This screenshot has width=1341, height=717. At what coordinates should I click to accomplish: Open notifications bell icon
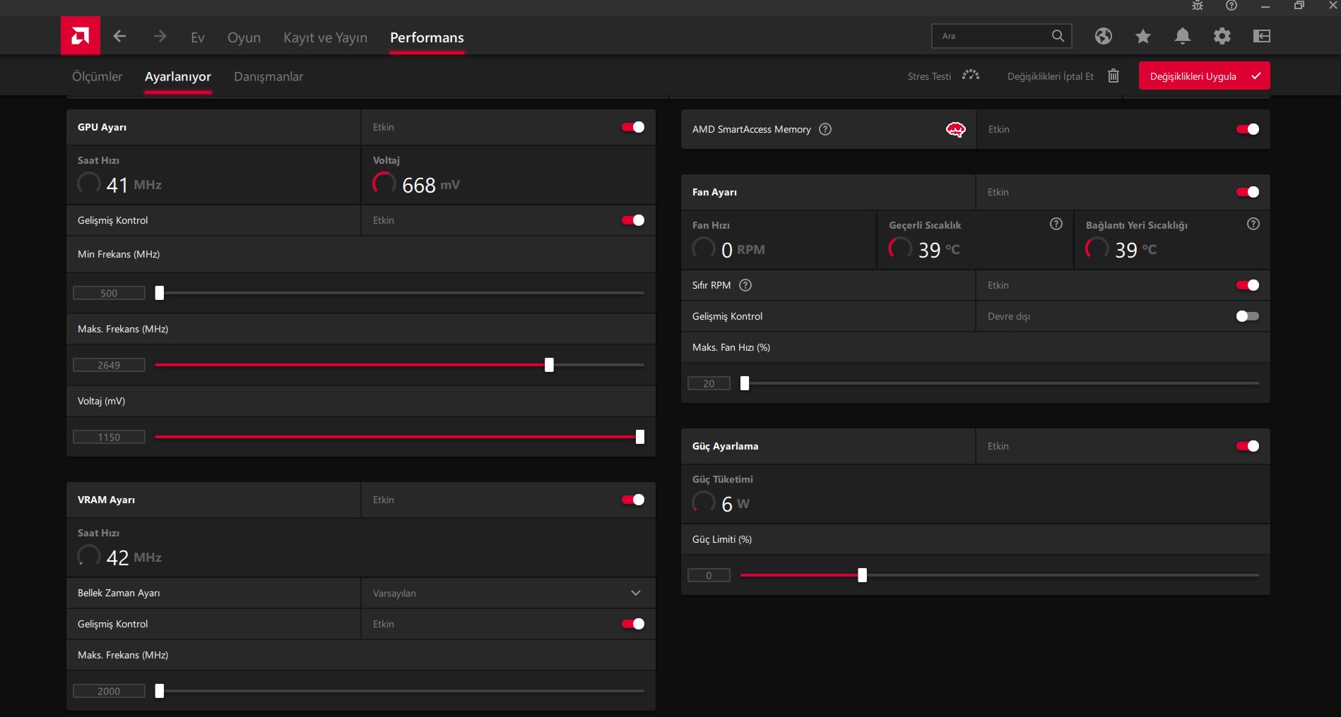1182,36
